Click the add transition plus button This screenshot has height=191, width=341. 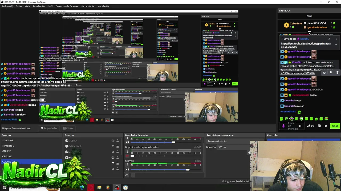click(x=249, y=153)
